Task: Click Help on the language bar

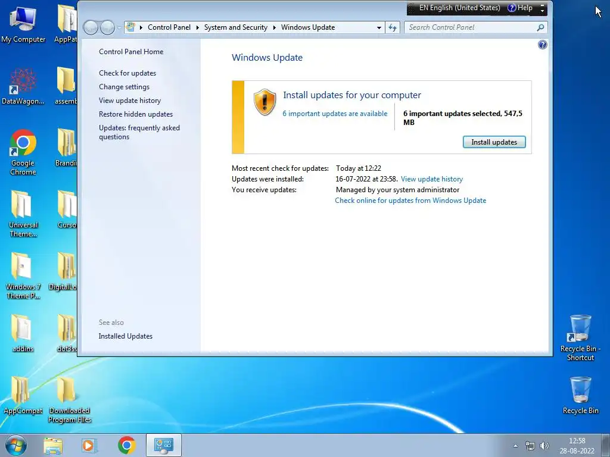Action: [520, 8]
